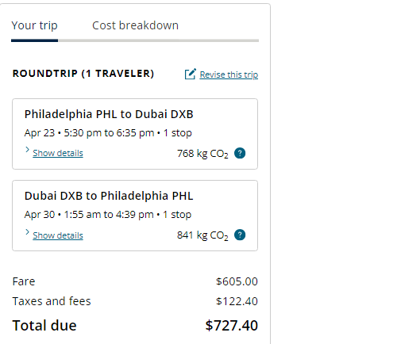This screenshot has height=344, width=397.
Task: Click the $122.40 taxes and fees amount
Action: tap(237, 301)
